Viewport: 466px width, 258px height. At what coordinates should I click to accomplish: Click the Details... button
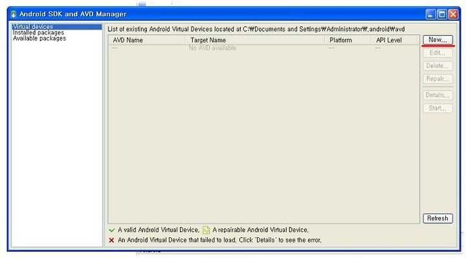coord(438,95)
